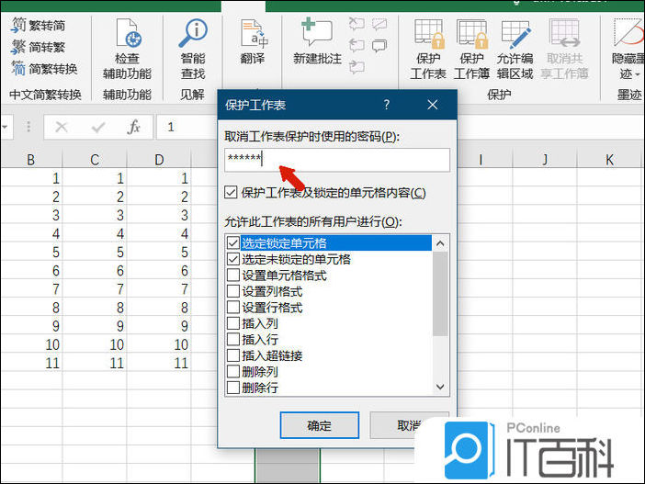The height and width of the screenshot is (484, 645).
Task: Click the formula bar value field
Action: (x=187, y=127)
